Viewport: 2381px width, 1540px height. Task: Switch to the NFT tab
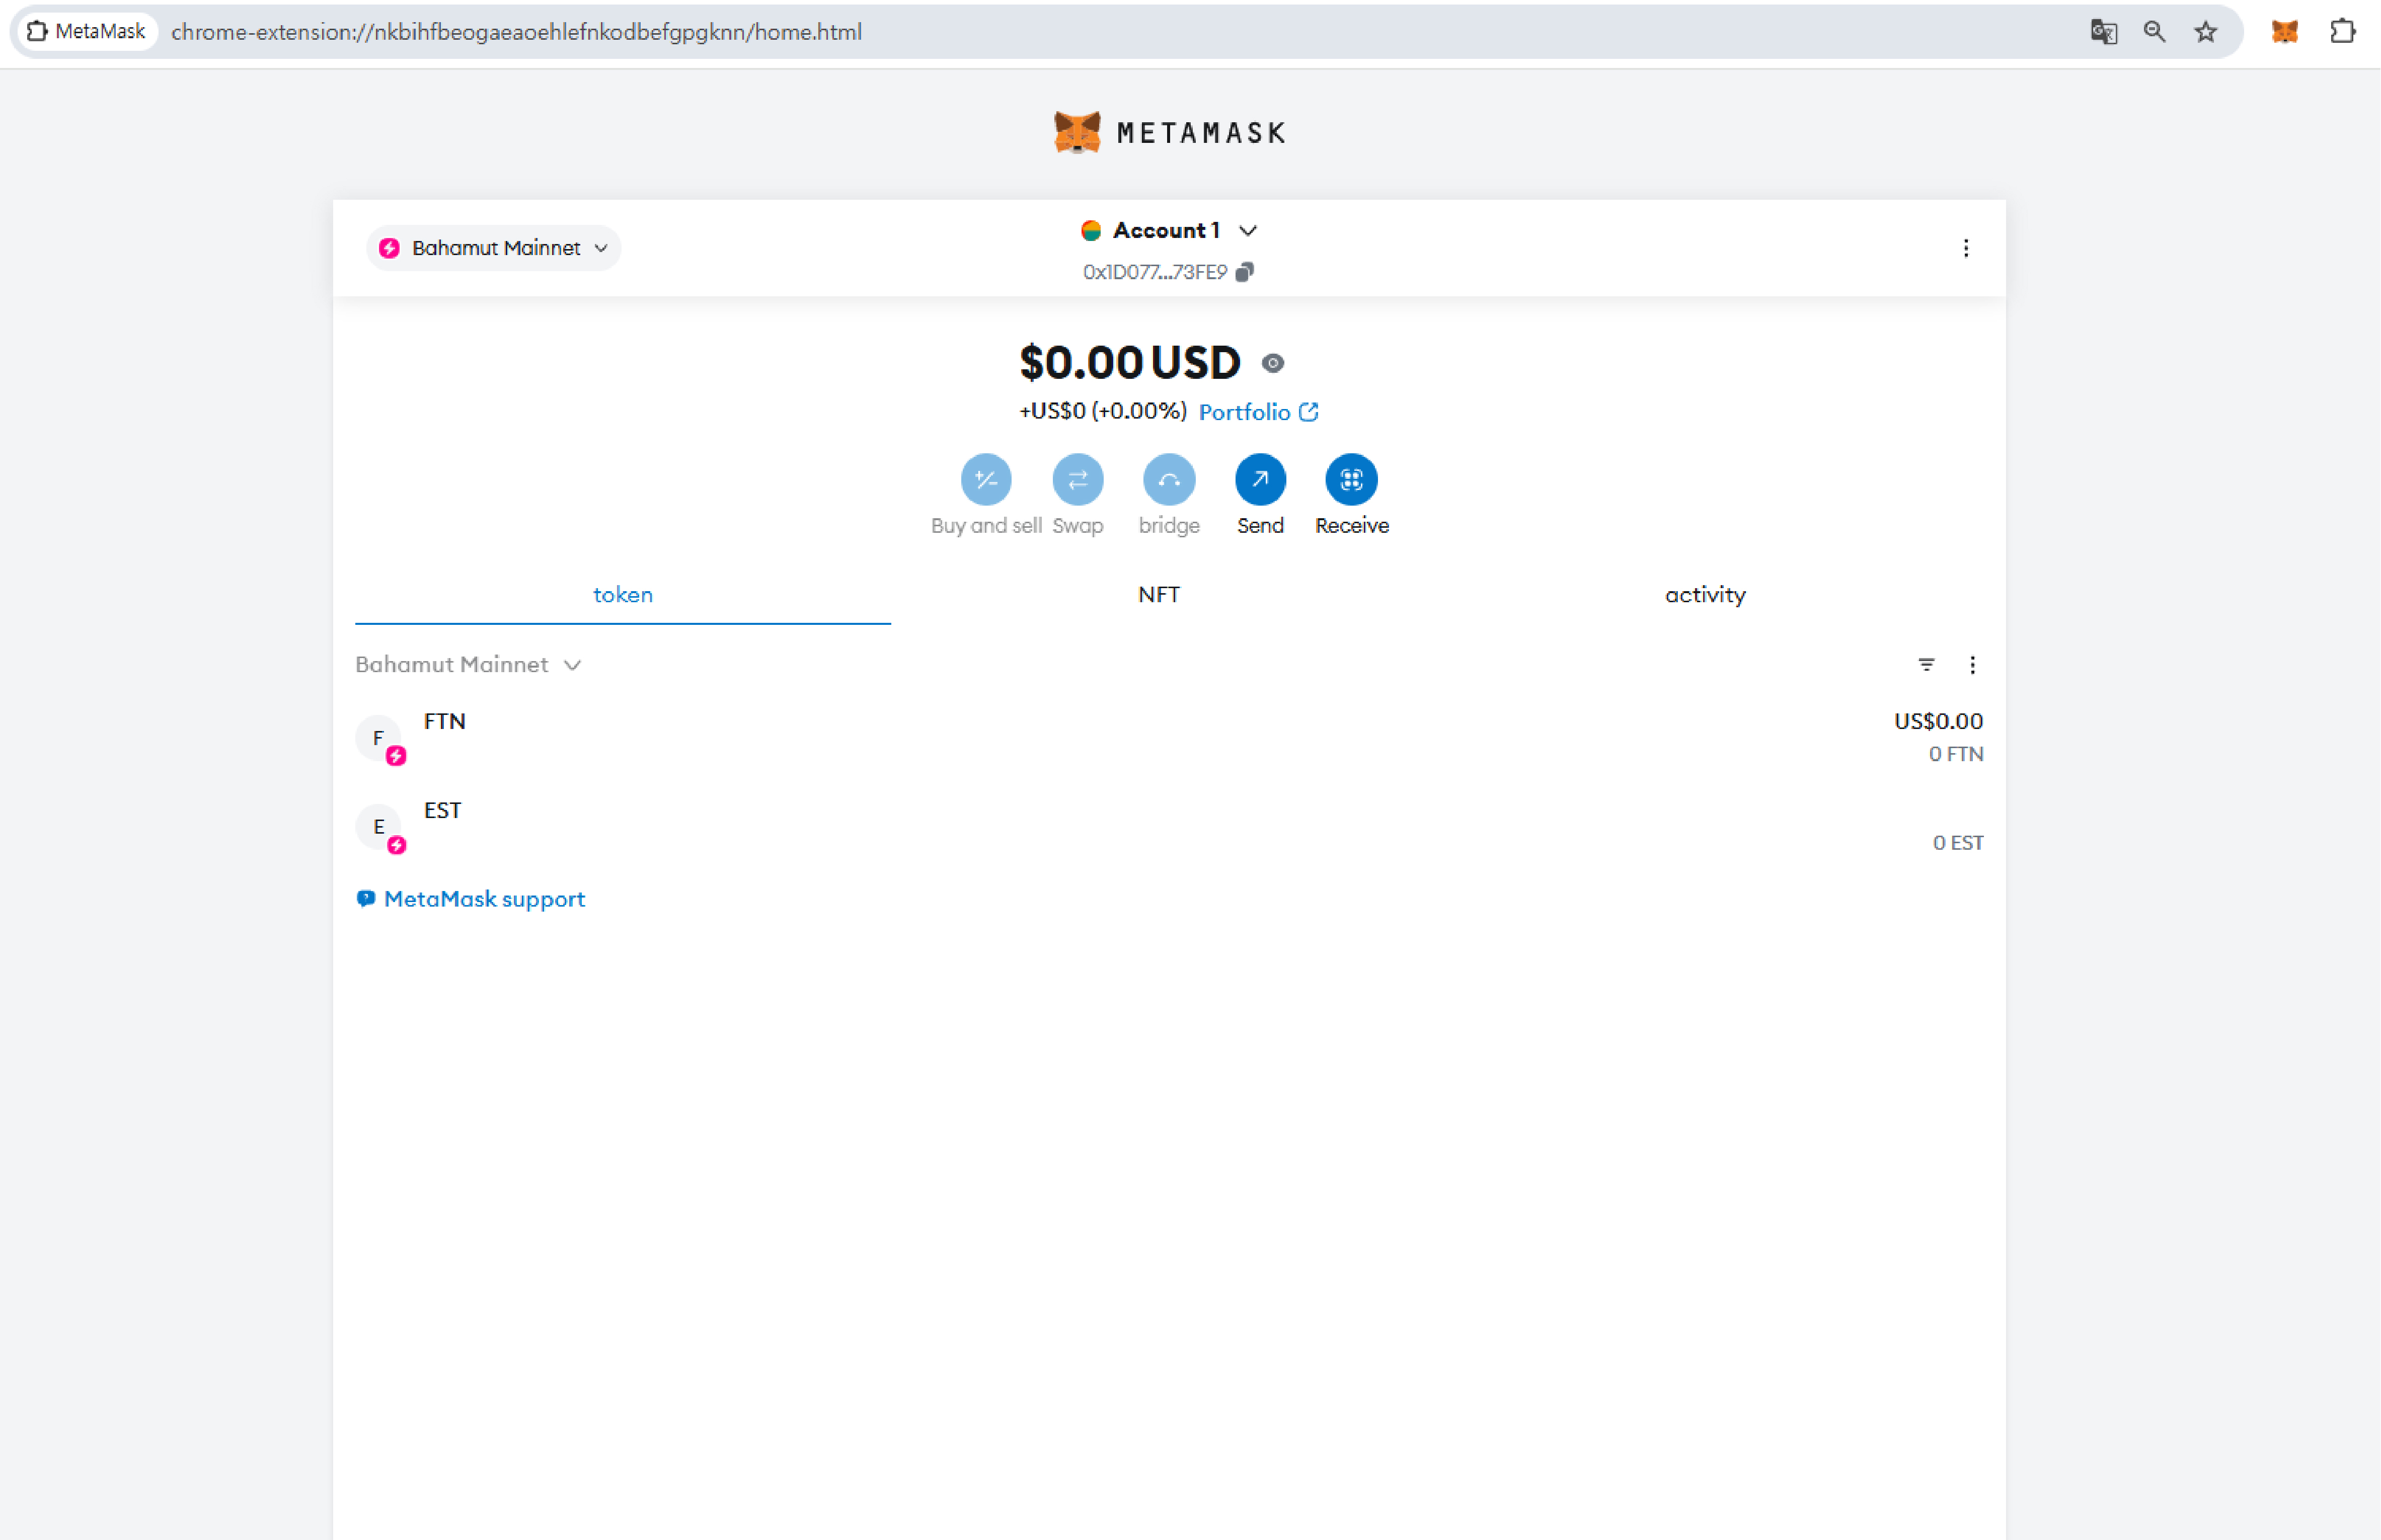click(1159, 595)
